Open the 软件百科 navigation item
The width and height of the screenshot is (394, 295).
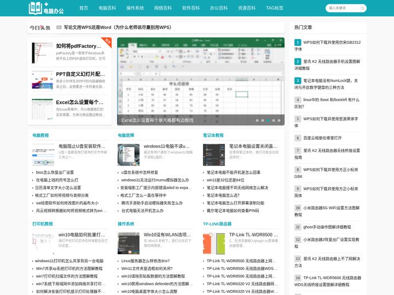[x=191, y=8]
